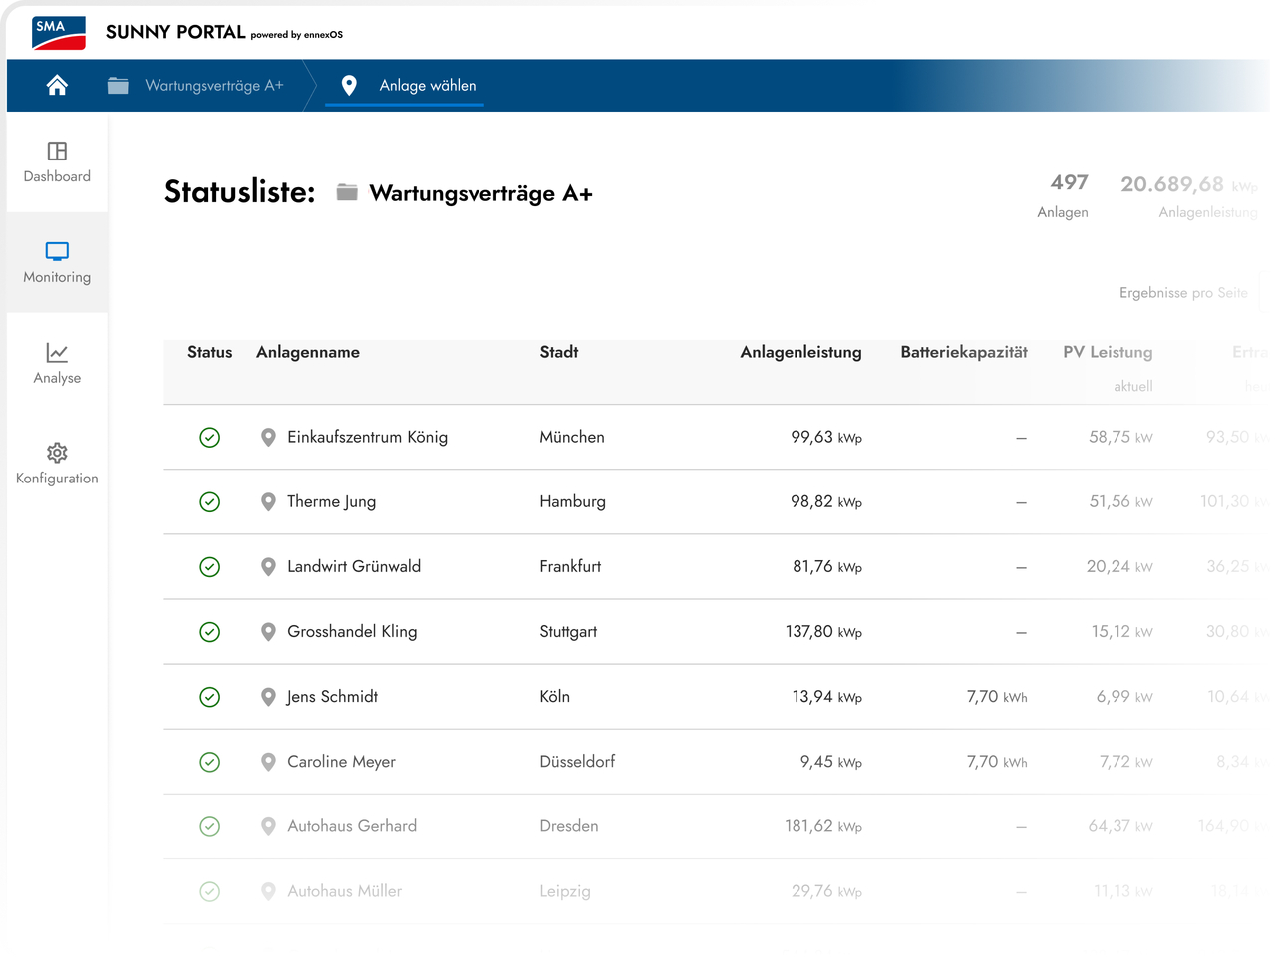Image resolution: width=1276 pixels, height=961 pixels.
Task: Sort by the Stadt column header
Action: [x=559, y=352]
